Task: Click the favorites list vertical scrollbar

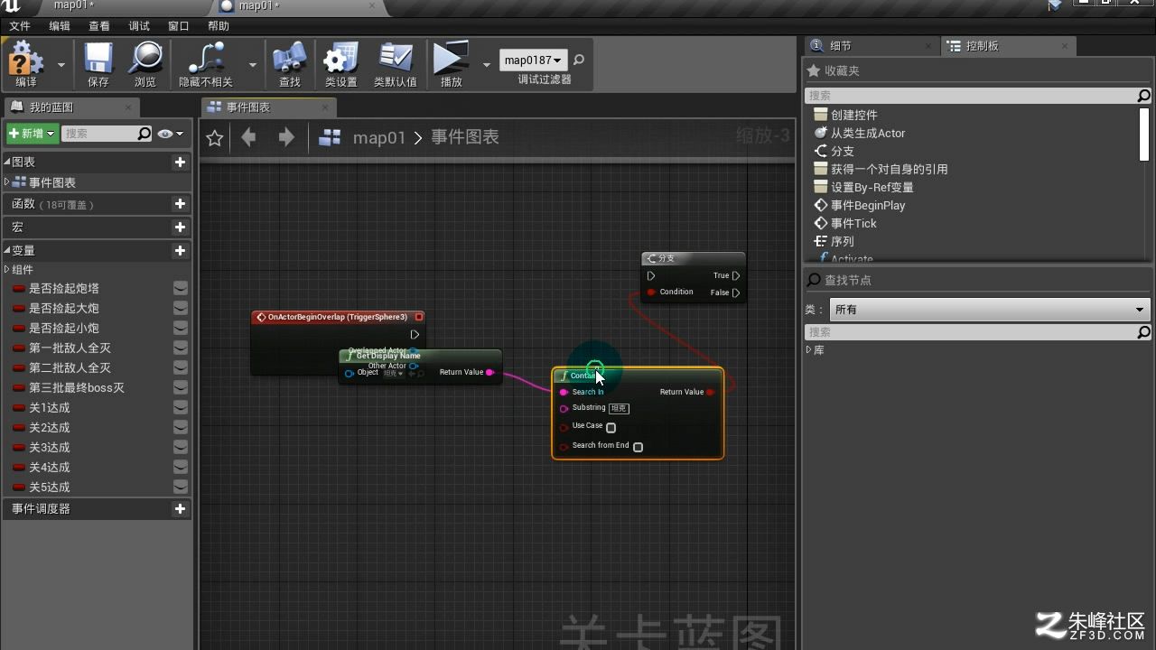Action: coord(1144,134)
